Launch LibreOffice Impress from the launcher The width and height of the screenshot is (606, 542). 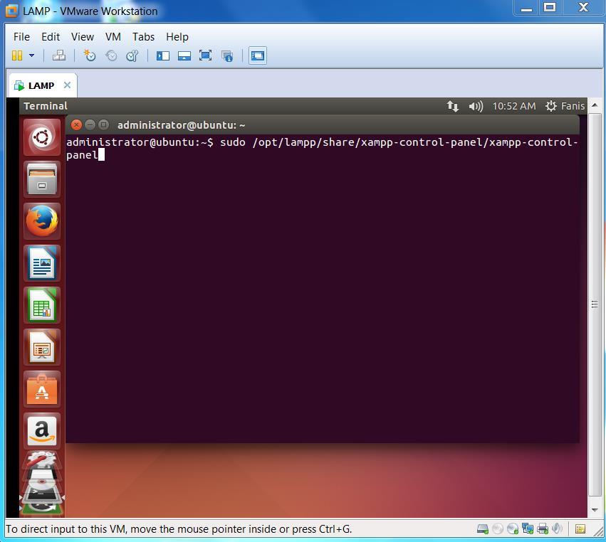pos(42,347)
